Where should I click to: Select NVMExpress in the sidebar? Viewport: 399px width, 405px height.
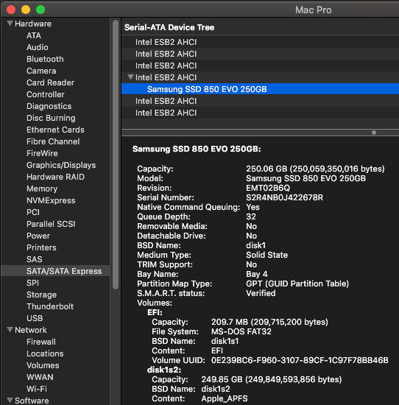(x=51, y=200)
